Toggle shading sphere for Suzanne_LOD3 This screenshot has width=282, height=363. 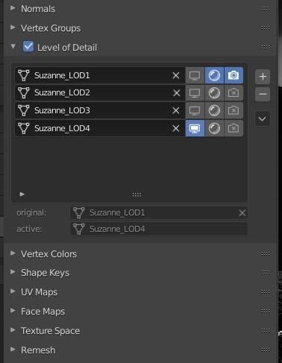214,110
